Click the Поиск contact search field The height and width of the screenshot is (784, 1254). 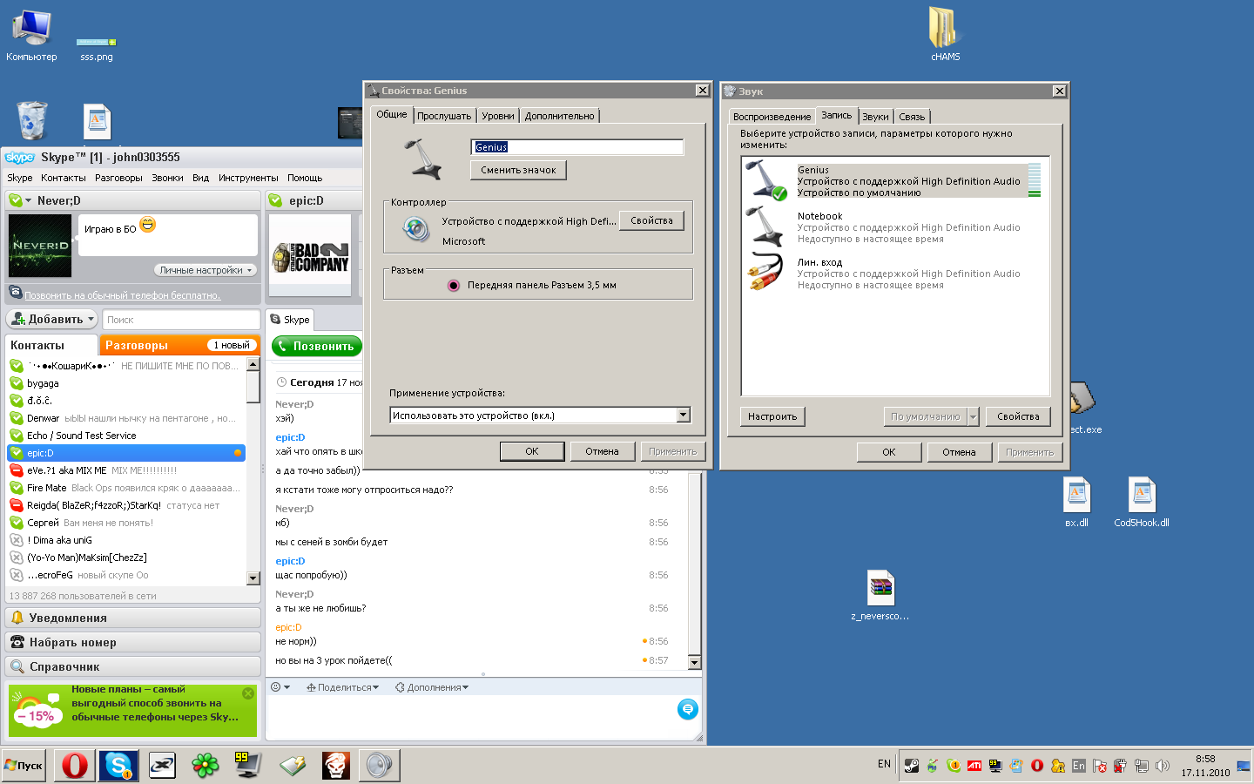coord(181,320)
